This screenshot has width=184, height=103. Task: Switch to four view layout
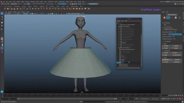pyautogui.click(x=2, y=41)
